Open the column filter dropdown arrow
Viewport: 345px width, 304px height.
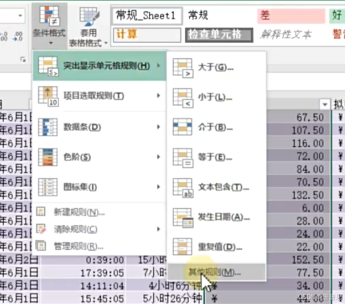[x=325, y=104]
